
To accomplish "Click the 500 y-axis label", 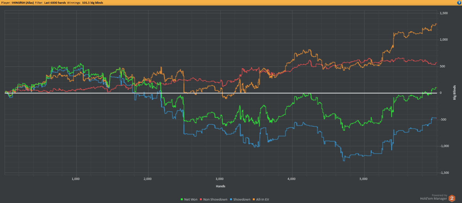I will [x=442, y=66].
